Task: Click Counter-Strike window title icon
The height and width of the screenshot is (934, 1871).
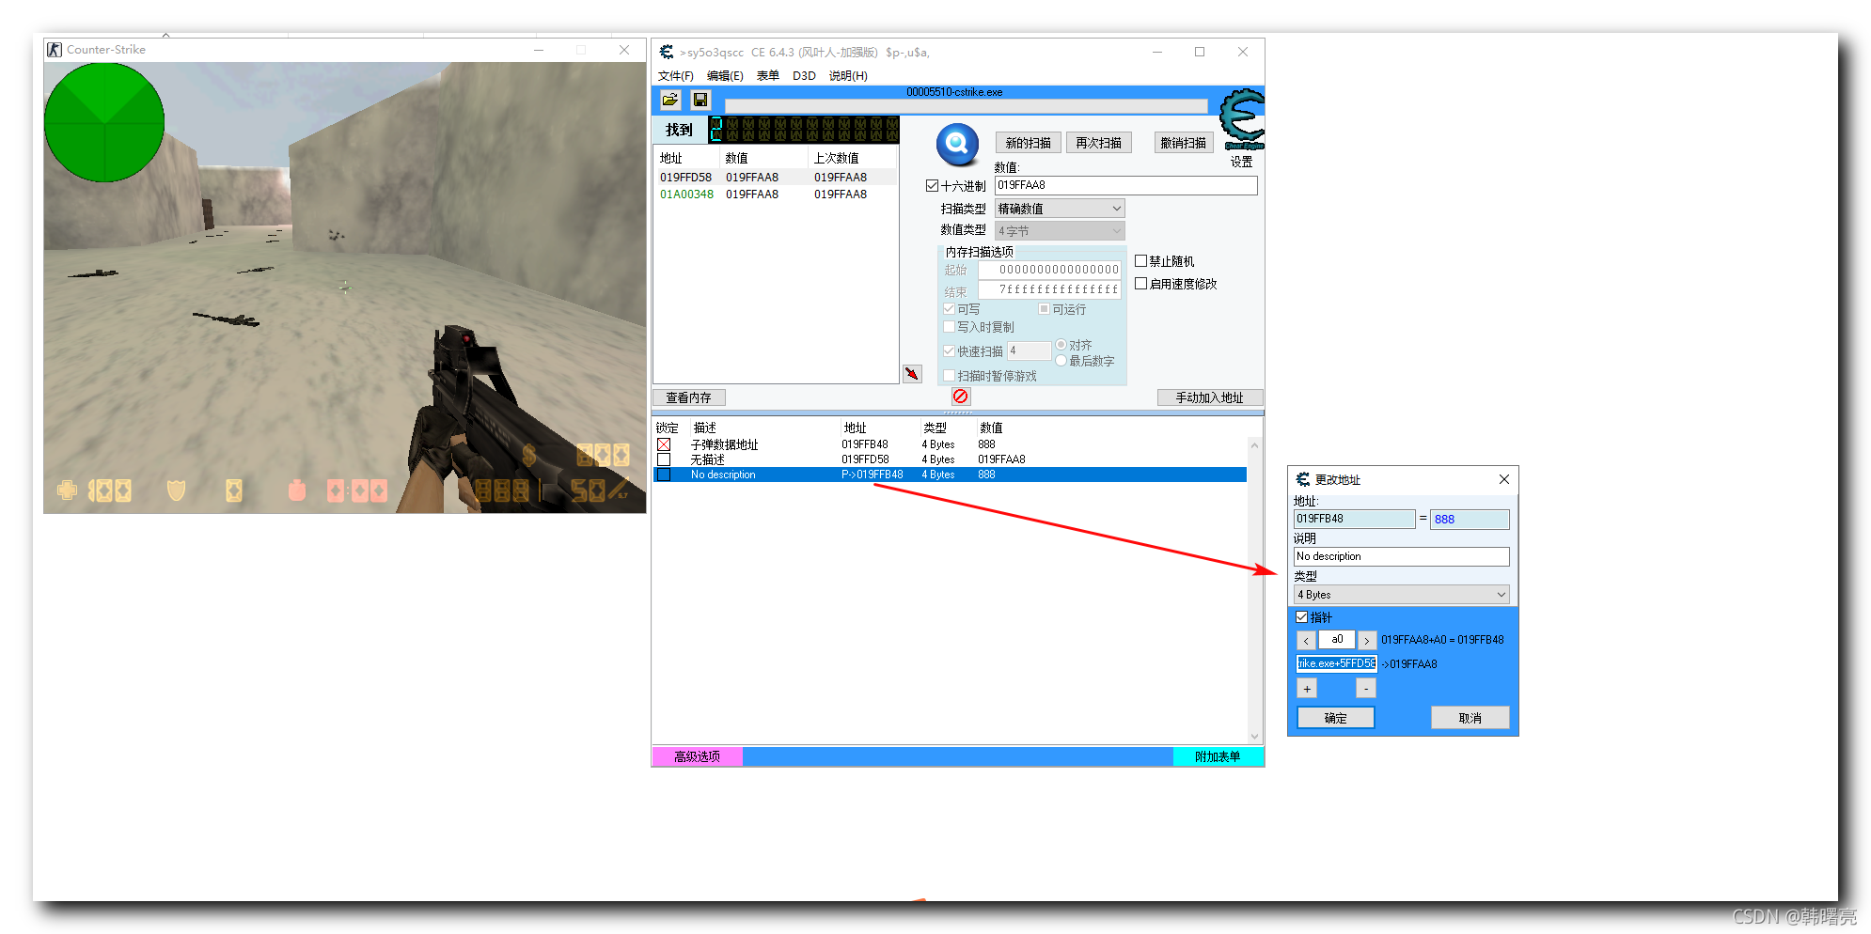Action: pos(55,50)
